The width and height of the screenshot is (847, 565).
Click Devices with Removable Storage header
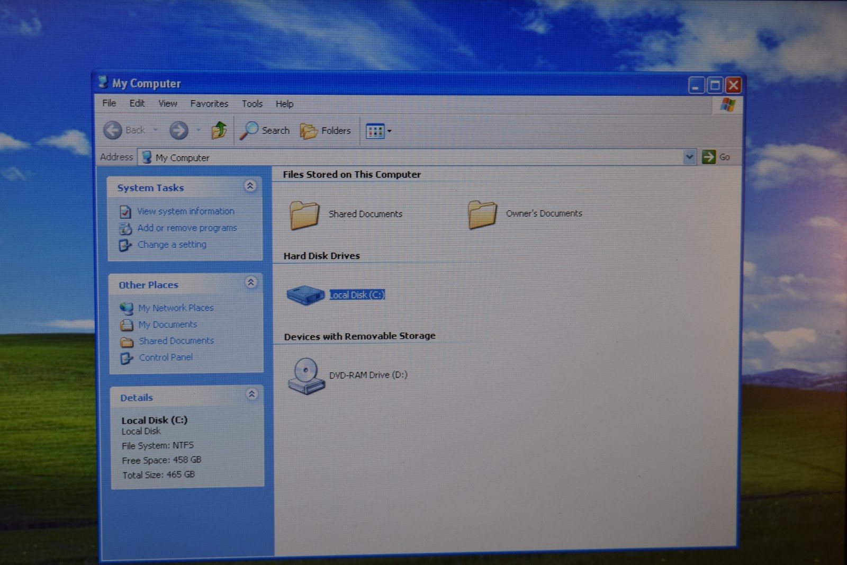[360, 336]
